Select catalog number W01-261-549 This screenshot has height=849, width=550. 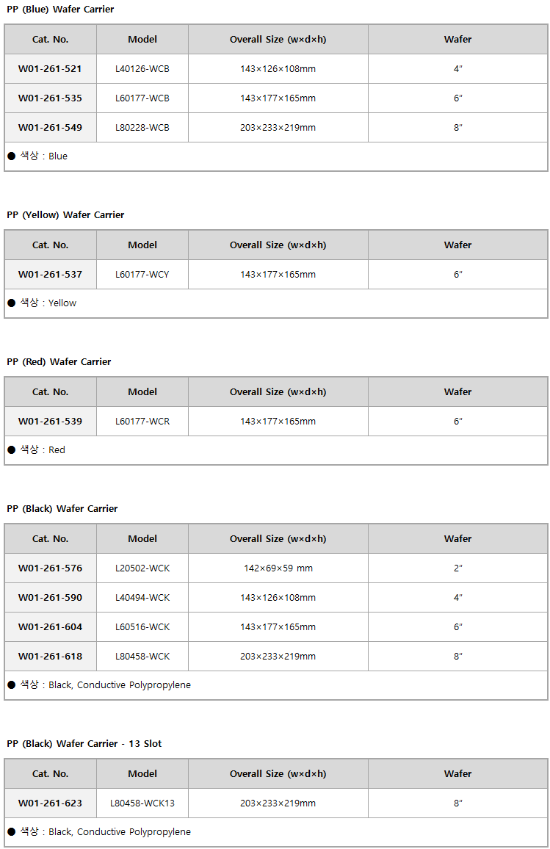pos(51,127)
